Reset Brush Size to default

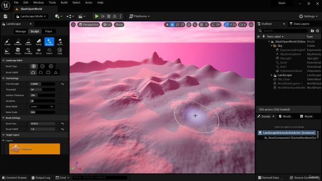[x=62, y=124]
